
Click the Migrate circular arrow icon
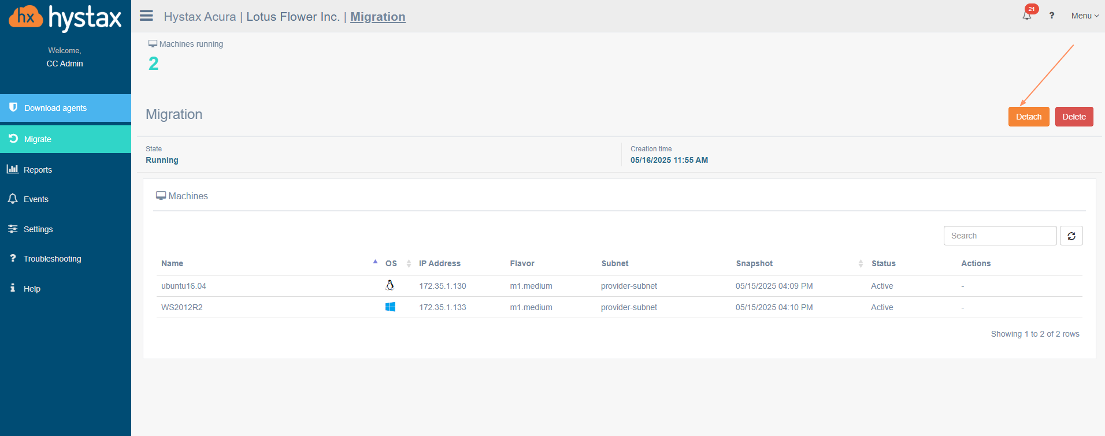[13, 139]
